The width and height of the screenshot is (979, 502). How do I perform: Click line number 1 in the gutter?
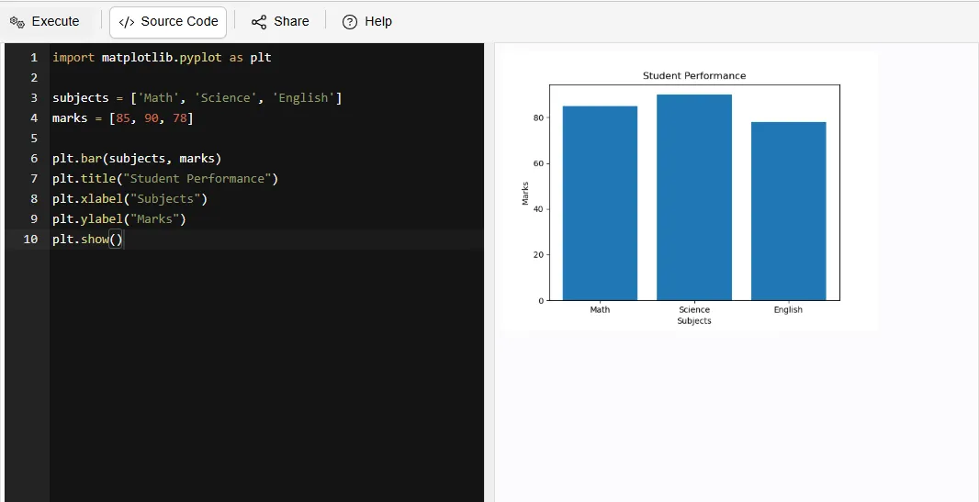[34, 58]
